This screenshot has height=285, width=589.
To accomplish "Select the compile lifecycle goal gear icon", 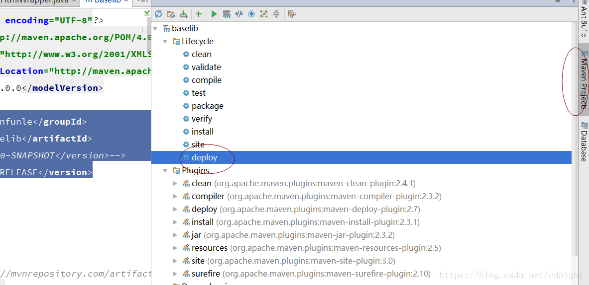I will pyautogui.click(x=186, y=80).
